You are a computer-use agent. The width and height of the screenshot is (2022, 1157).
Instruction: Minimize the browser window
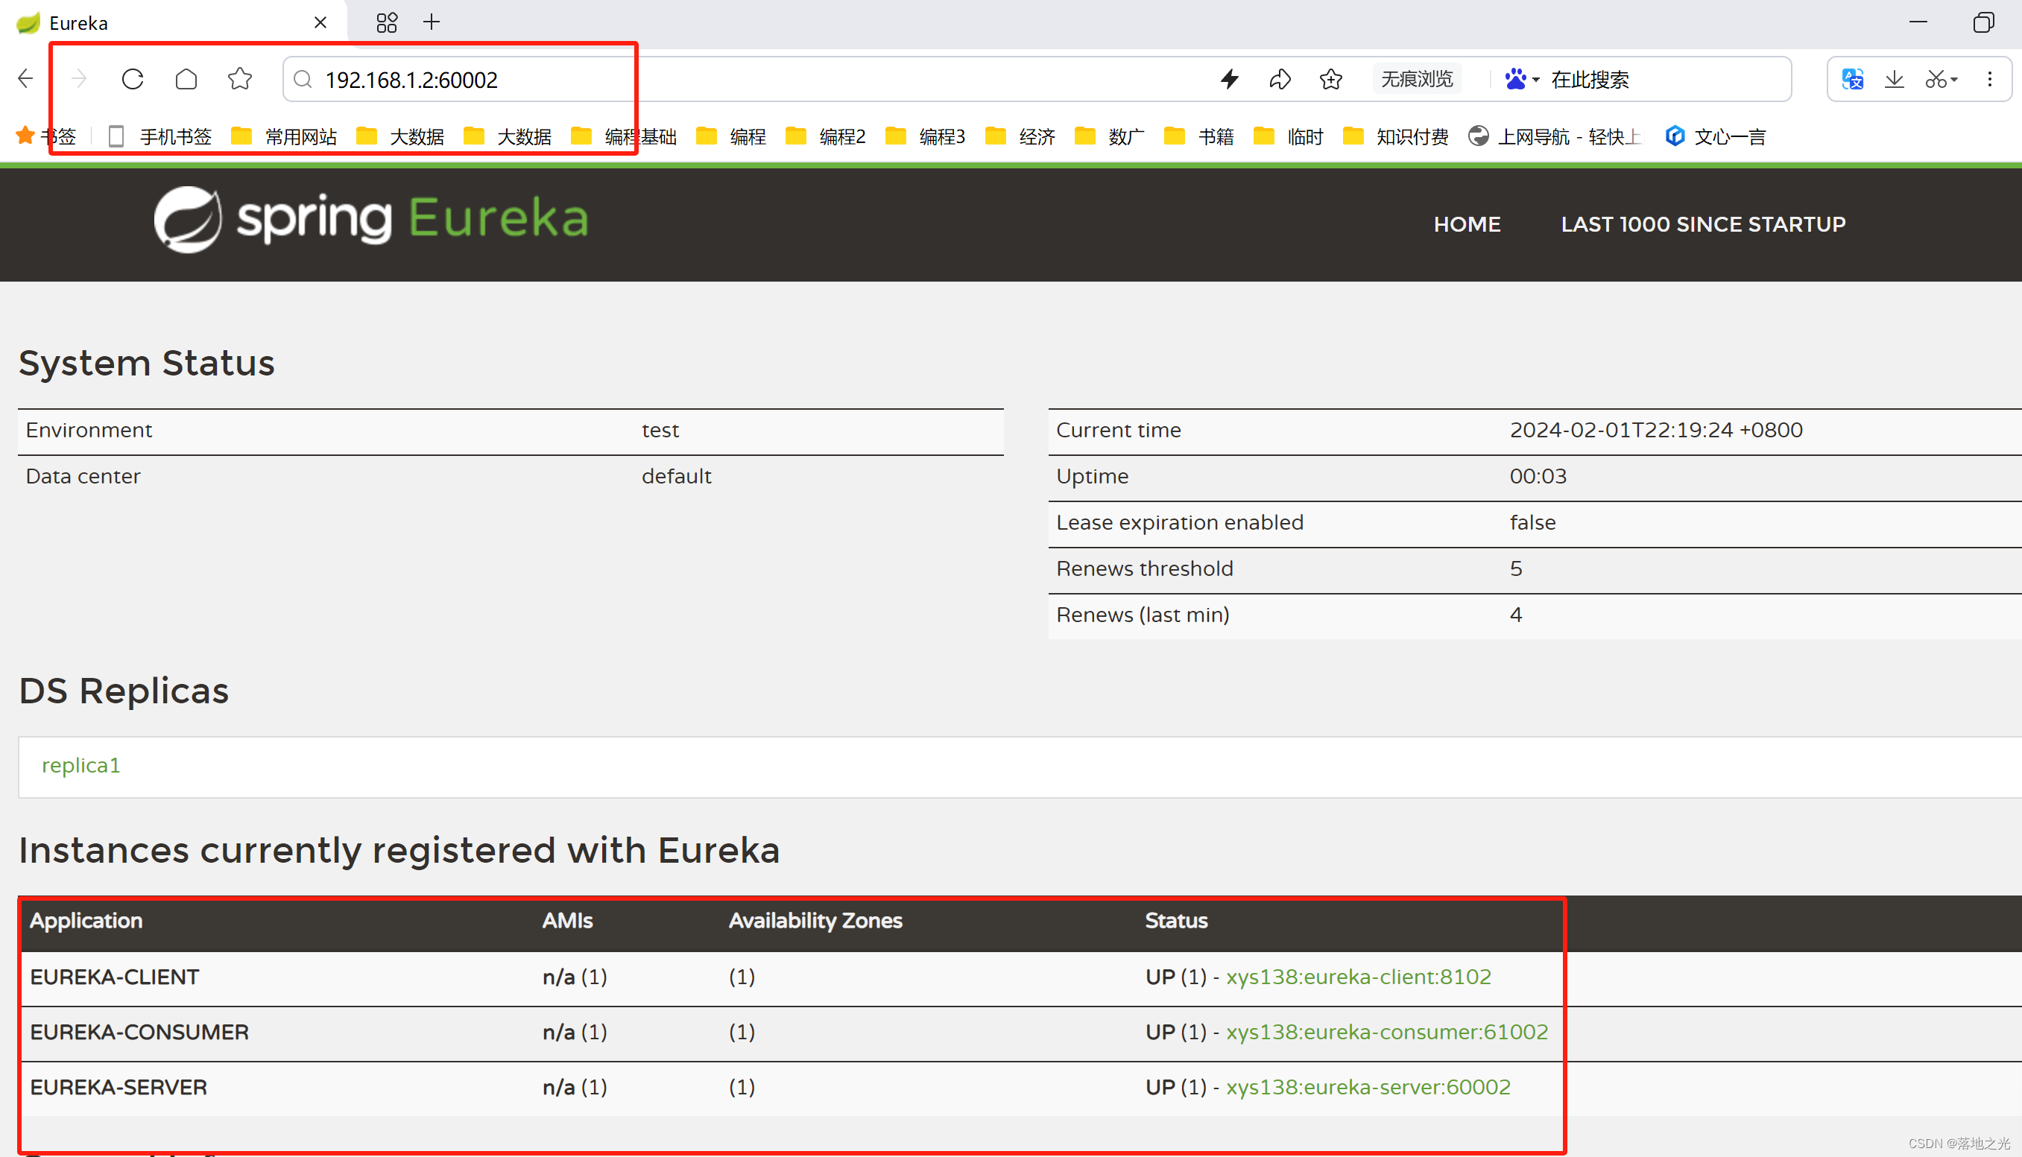[1918, 22]
